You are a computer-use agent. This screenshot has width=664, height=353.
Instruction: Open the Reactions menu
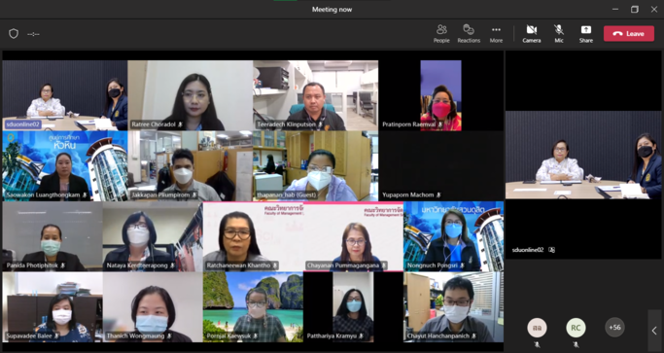coord(469,33)
